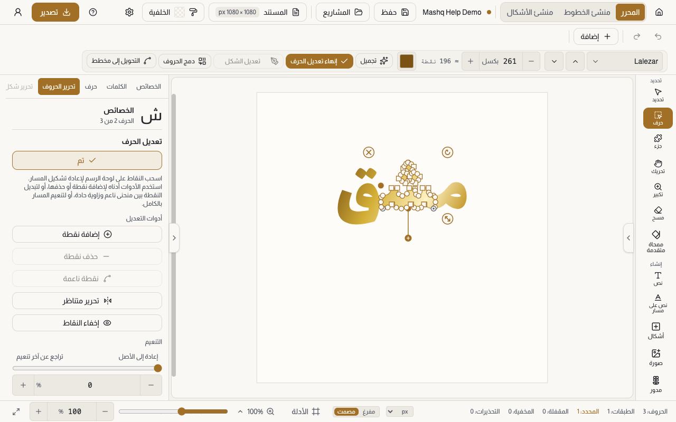Select the نص (text) tool
The width and height of the screenshot is (676, 422).
tap(658, 279)
